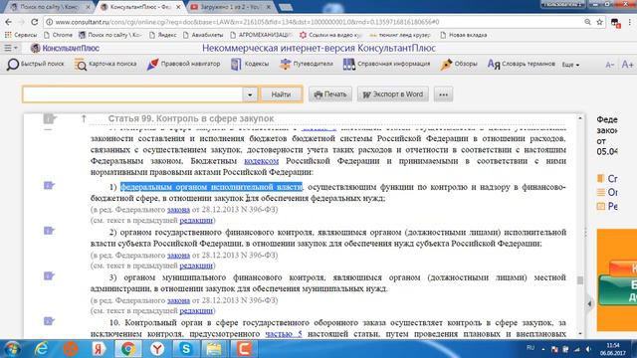Expand the search history dropdown arrow
This screenshot has height=358, width=637.
[x=250, y=94]
